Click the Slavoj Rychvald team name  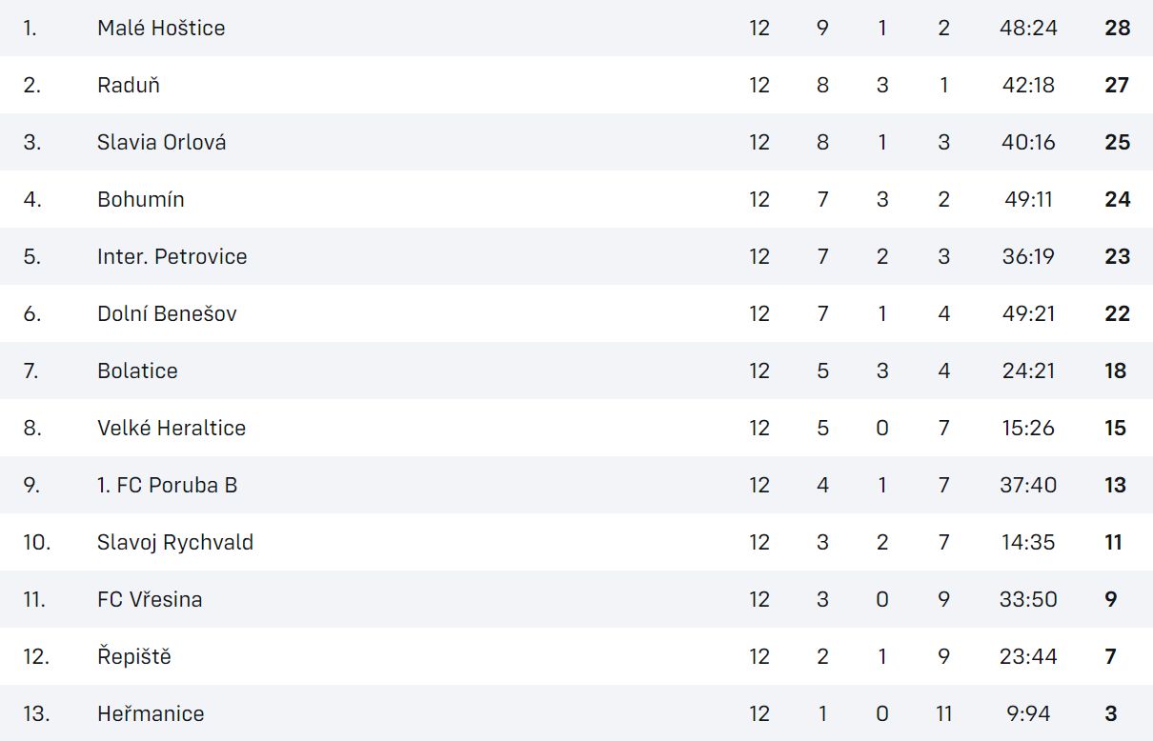(x=175, y=542)
